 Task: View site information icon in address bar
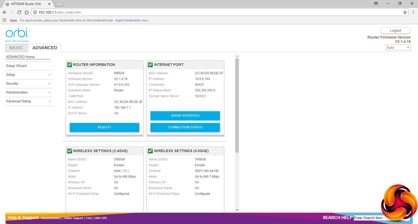click(x=35, y=12)
